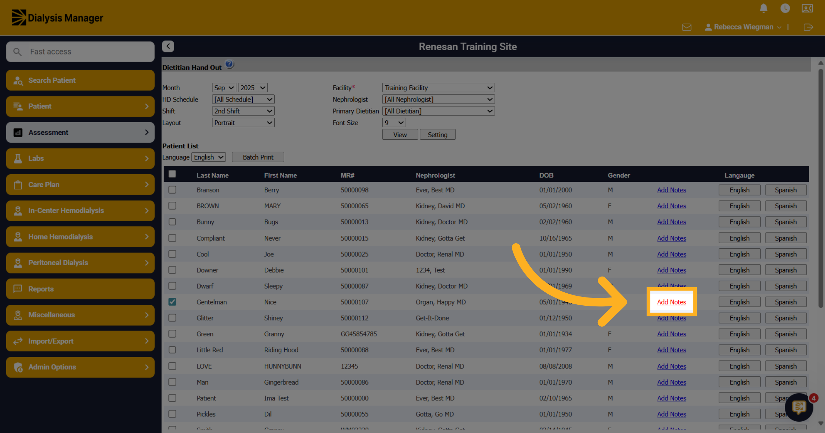Open the Reports sidebar item
The width and height of the screenshot is (825, 433).
[x=80, y=289]
